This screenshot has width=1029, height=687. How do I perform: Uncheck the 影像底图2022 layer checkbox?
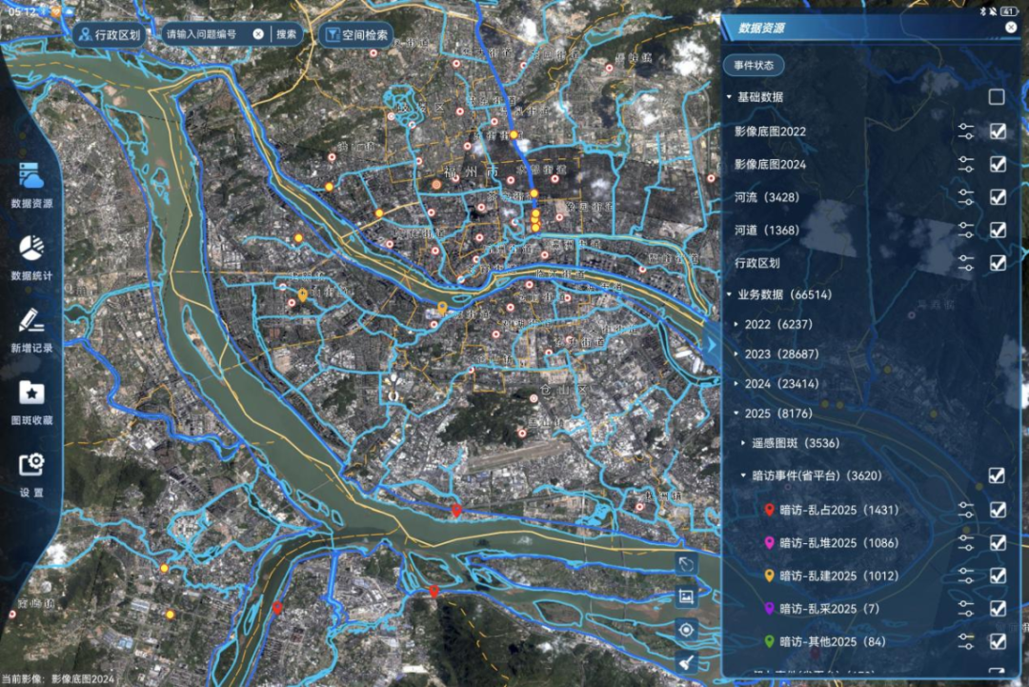point(997,131)
